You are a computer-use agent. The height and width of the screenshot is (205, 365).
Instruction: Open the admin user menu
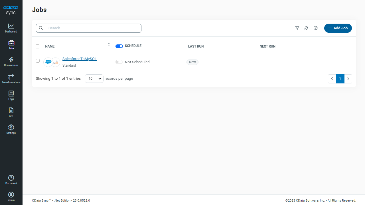click(11, 196)
